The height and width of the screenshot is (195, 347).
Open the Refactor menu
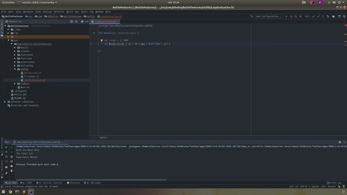click(x=59, y=12)
